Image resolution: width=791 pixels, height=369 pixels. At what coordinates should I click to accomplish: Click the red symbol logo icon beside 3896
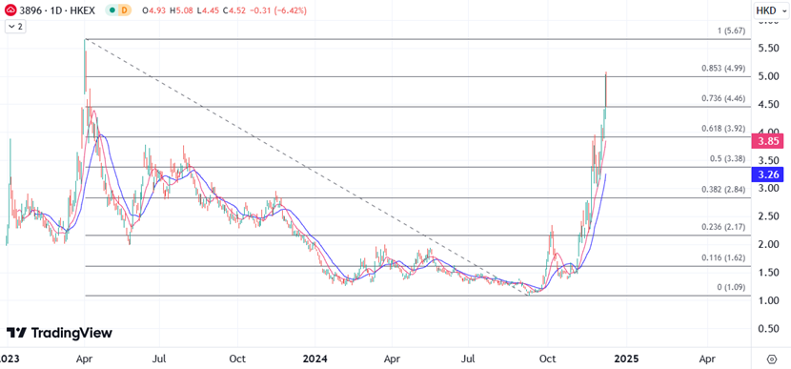10,10
